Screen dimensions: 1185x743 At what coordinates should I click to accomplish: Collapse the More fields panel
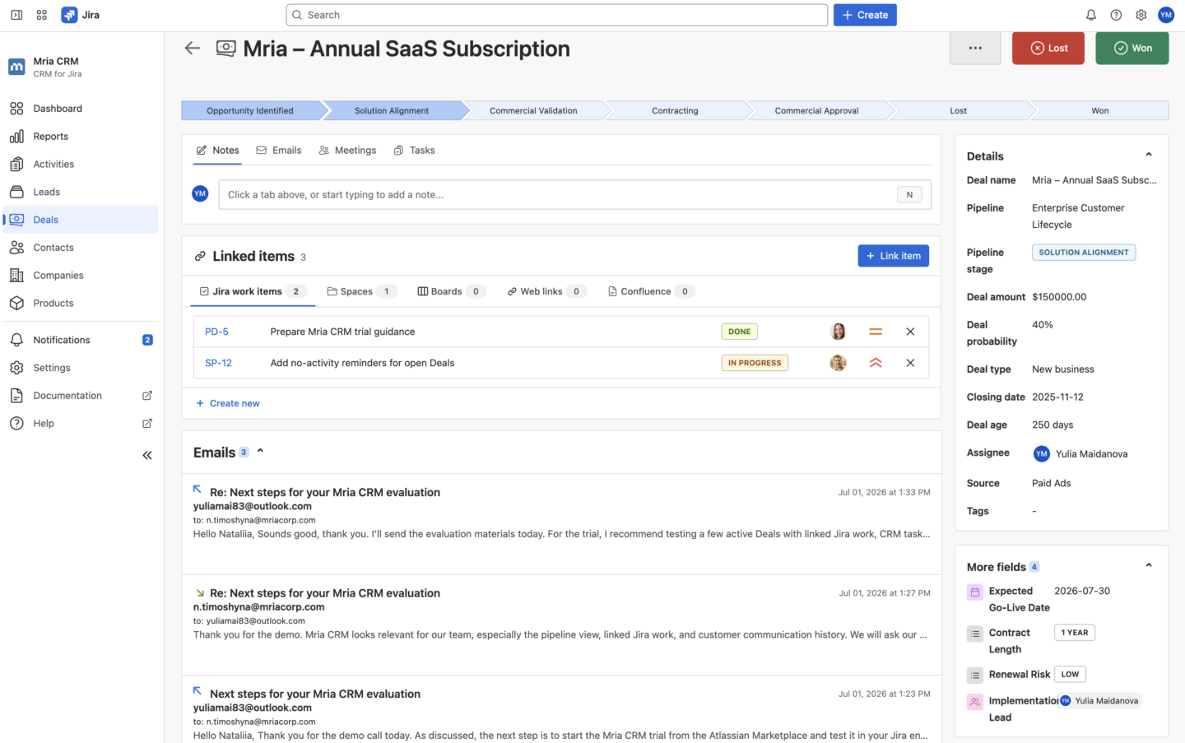click(1149, 565)
